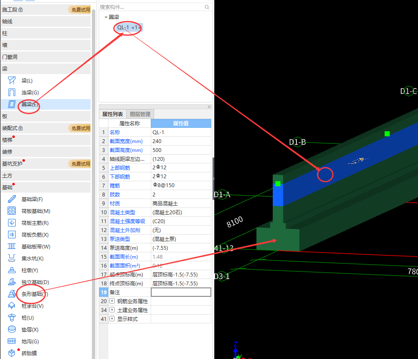
Task: Close the property panel with the X
Action: (x=209, y=107)
